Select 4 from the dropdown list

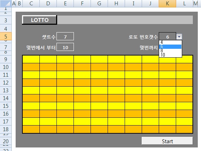tap(170, 42)
